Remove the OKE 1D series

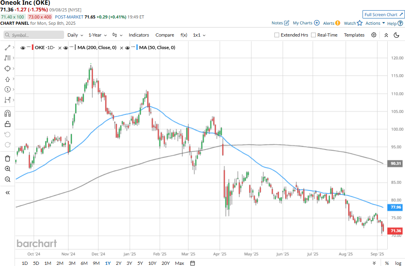(x=60, y=48)
